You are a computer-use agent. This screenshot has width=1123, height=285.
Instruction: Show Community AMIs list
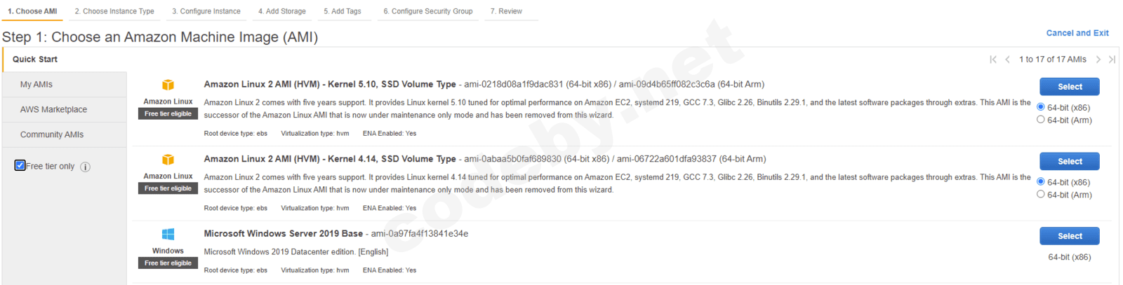pyautogui.click(x=52, y=134)
